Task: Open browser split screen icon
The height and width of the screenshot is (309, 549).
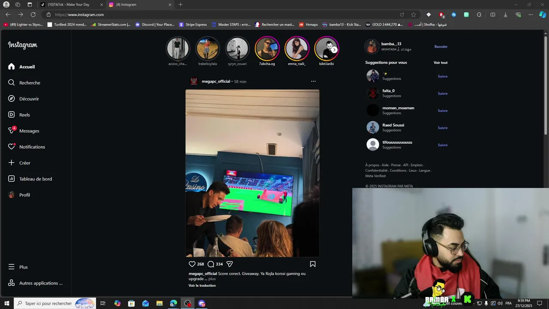Action: (493, 15)
